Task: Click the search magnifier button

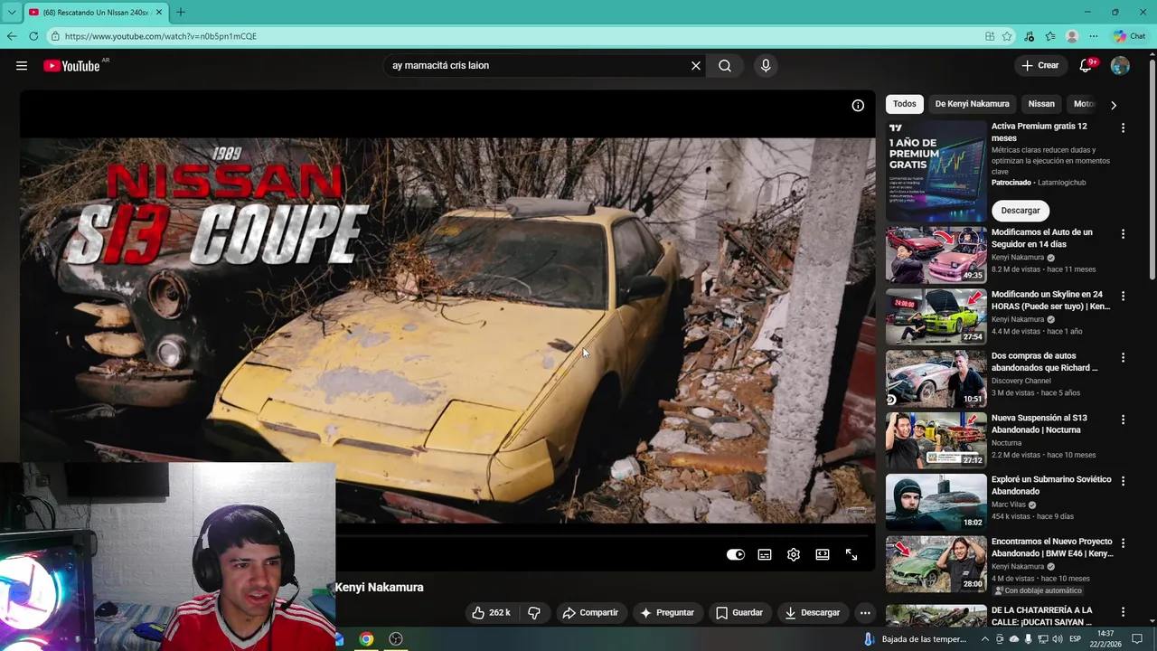Action: (725, 65)
